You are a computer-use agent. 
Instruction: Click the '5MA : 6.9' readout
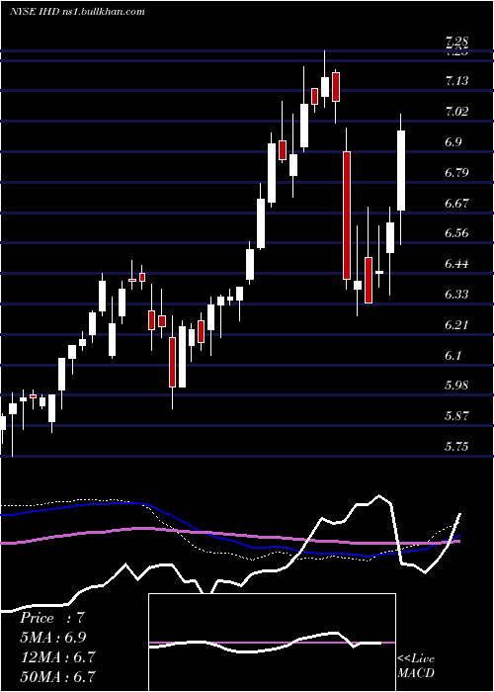click(53, 638)
